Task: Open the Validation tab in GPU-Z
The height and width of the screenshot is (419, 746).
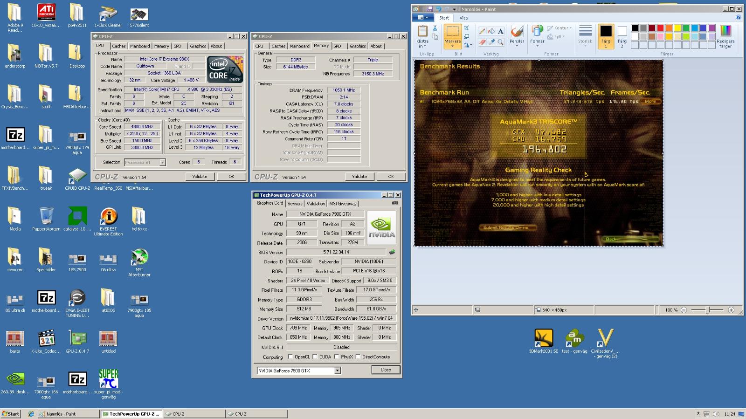Action: coord(316,203)
